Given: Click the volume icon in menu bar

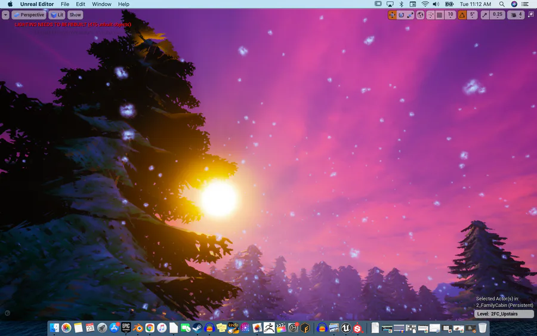Looking at the screenshot, I should 436,4.
